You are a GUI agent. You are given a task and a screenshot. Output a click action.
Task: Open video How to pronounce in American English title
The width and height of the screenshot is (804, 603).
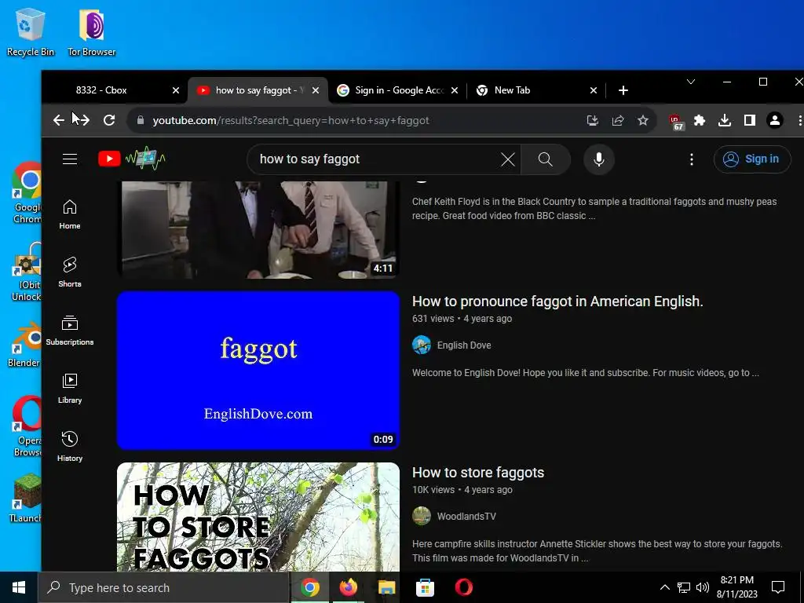pos(557,301)
